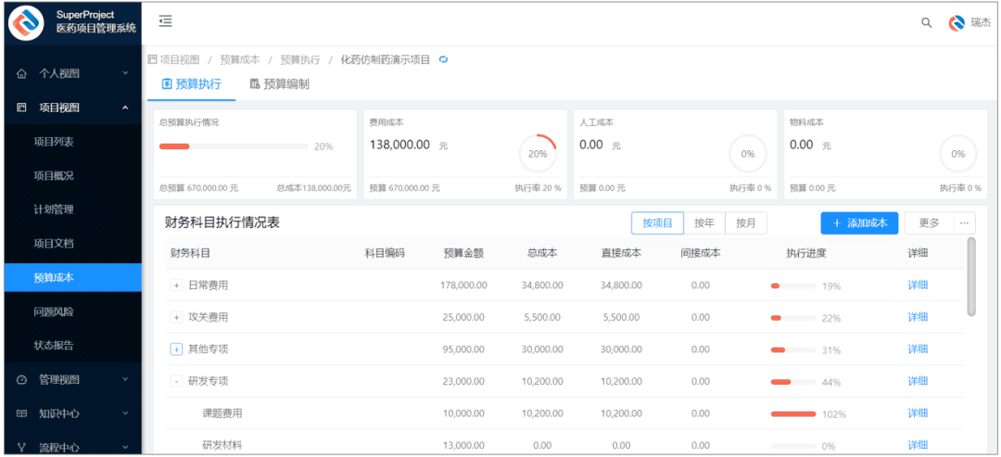
Task: Click the SuperProject logo icon
Action: tap(26, 22)
